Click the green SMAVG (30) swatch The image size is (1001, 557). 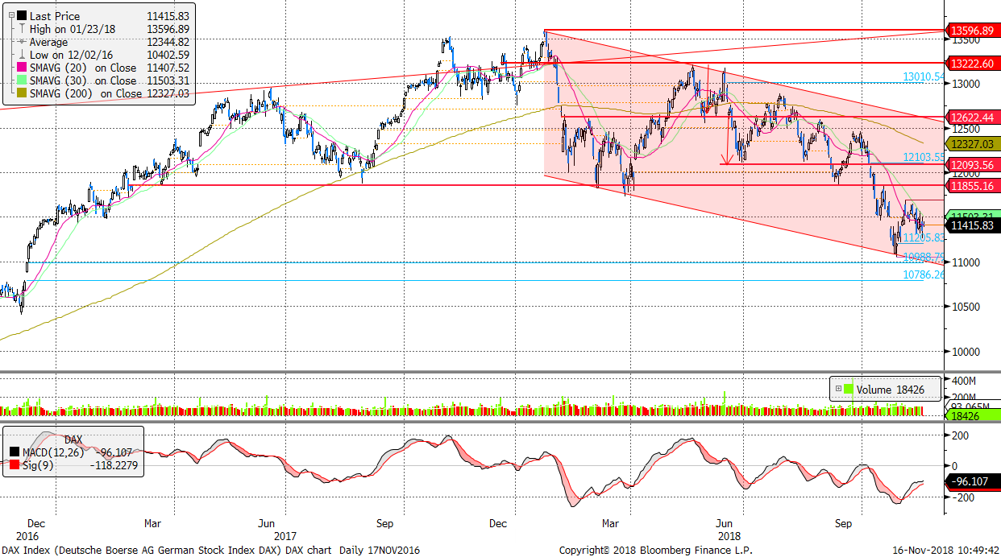21,80
